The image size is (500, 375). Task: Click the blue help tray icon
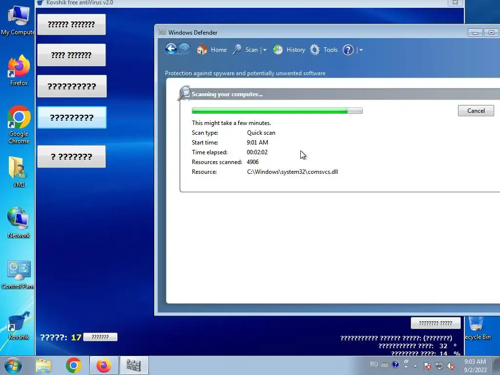coord(396,364)
